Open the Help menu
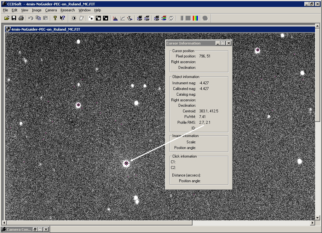Image resolution: width=322 pixels, height=233 pixels. point(98,10)
